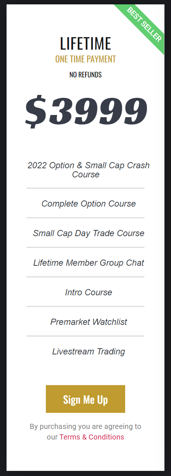Select the LIFETIME plan heading
Image resolution: width=171 pixels, height=476 pixels.
pos(85,44)
